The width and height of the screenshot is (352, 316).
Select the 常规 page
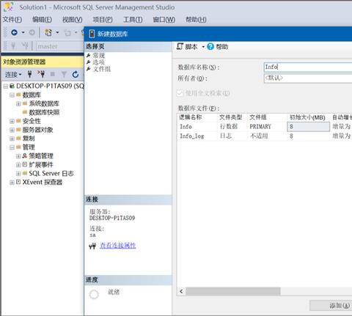point(99,56)
